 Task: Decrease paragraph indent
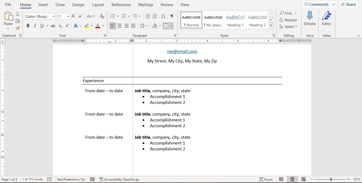click(x=148, y=16)
